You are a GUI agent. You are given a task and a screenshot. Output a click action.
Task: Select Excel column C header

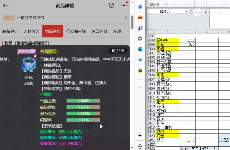207,32
